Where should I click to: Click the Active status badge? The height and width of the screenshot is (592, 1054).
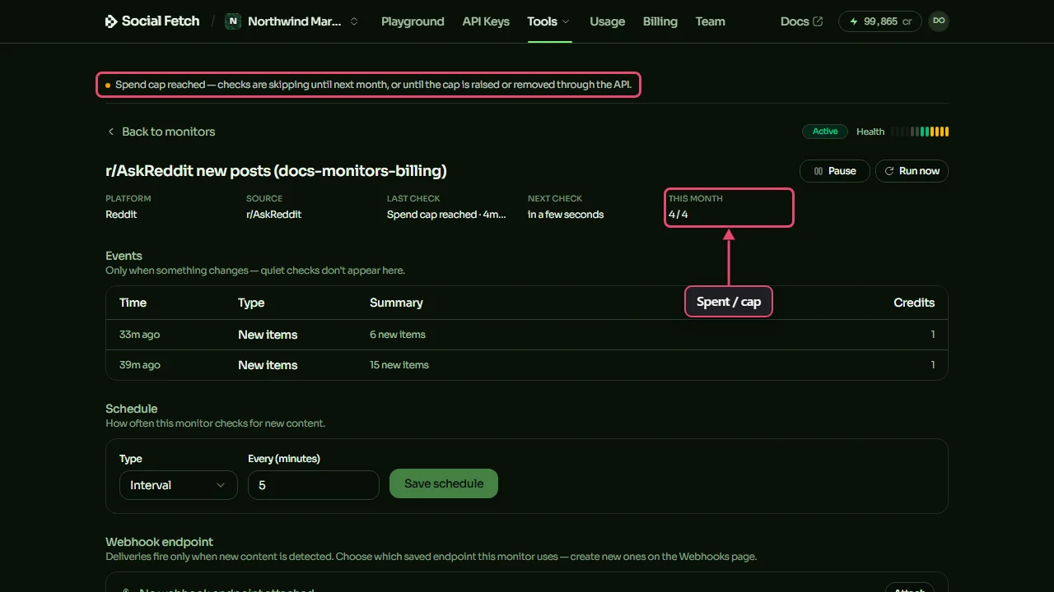point(825,132)
